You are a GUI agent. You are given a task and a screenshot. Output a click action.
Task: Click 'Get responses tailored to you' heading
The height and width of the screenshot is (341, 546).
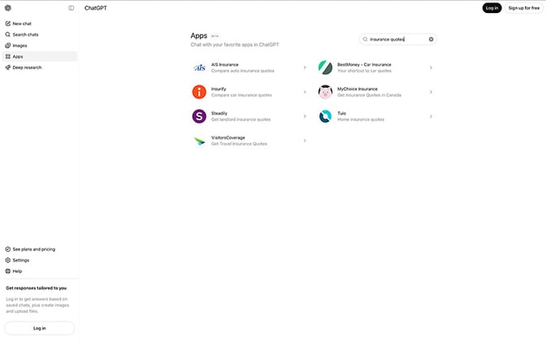click(x=37, y=288)
